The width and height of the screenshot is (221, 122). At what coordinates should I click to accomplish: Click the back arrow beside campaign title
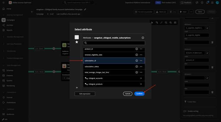coord(32,12)
